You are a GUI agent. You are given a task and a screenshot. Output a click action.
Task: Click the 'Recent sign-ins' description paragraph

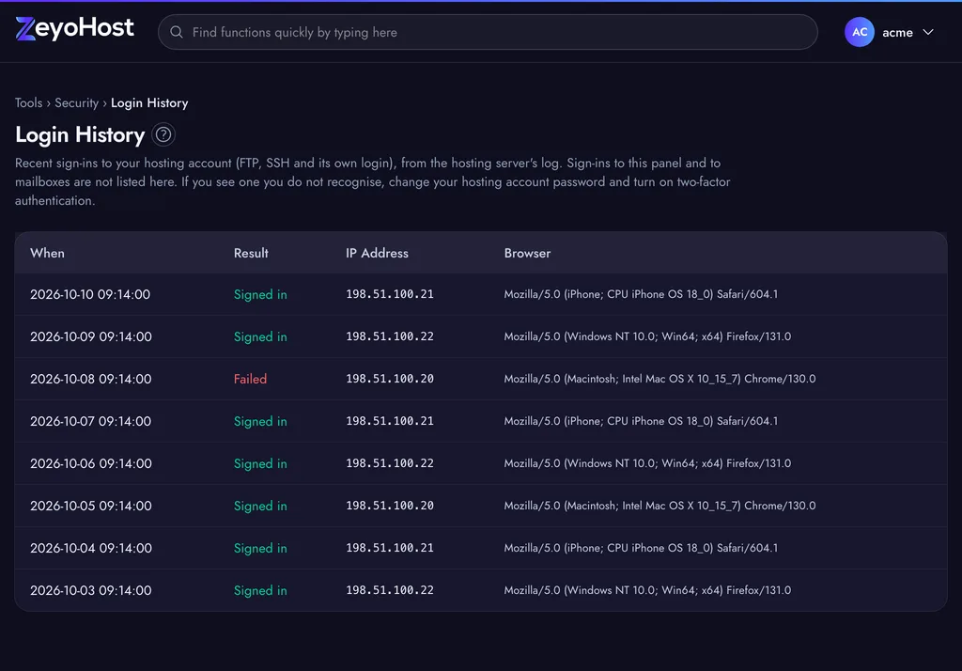(372, 181)
